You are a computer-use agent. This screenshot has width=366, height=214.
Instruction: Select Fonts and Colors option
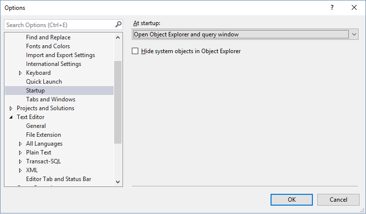[48, 46]
